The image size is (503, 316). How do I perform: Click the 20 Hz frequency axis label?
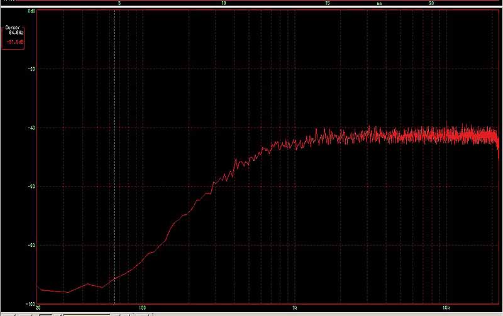(x=38, y=308)
